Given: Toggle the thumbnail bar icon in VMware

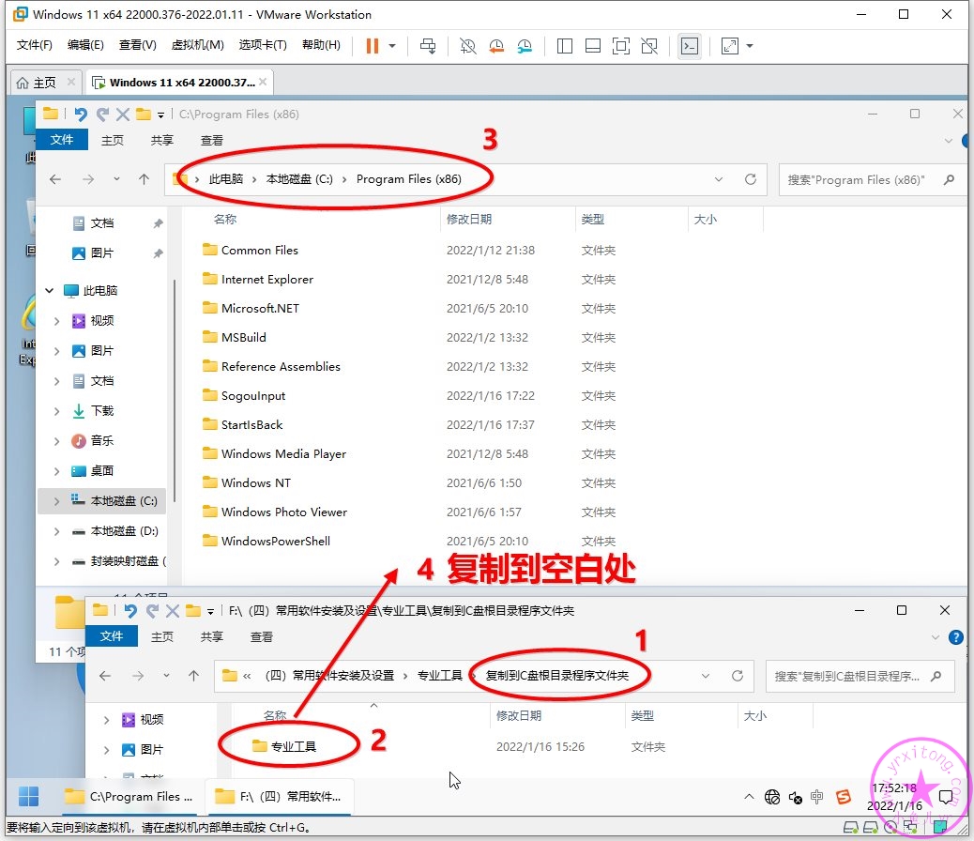Looking at the screenshot, I should 593,46.
